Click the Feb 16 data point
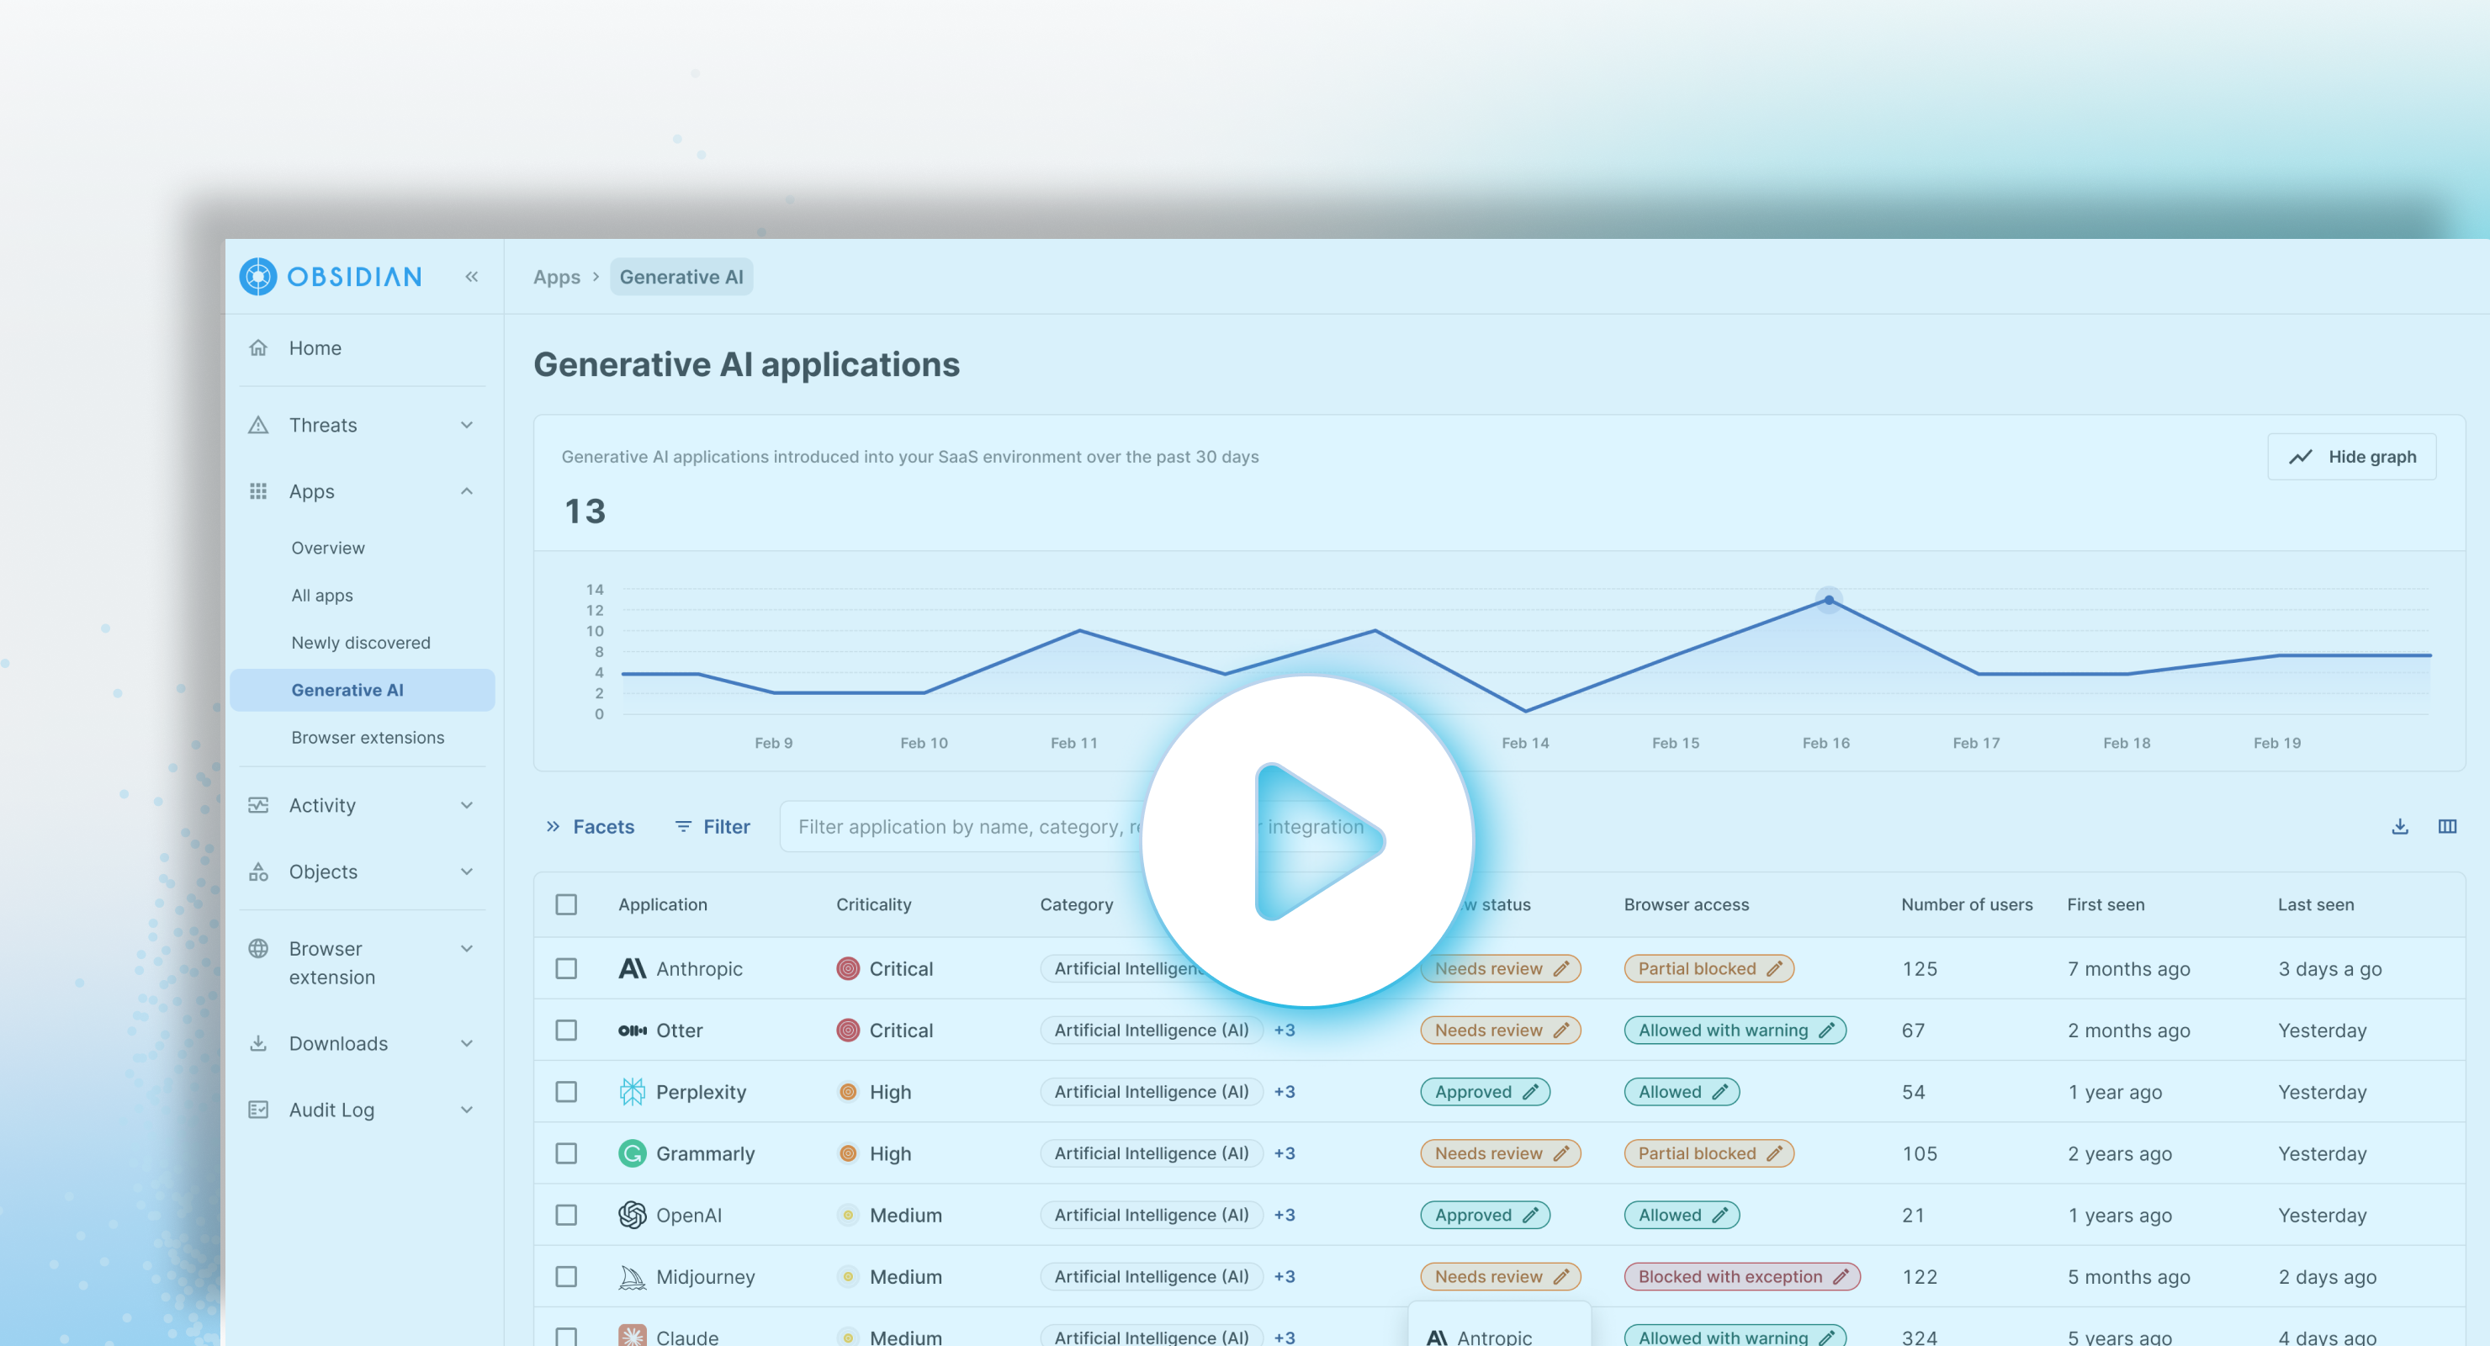The image size is (2490, 1346). 1829,601
